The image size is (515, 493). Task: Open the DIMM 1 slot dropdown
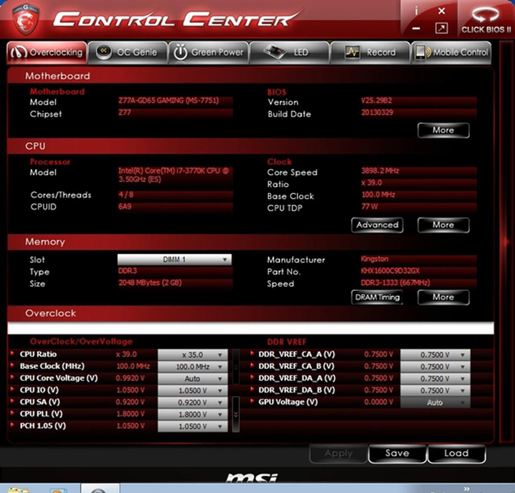pyautogui.click(x=174, y=259)
